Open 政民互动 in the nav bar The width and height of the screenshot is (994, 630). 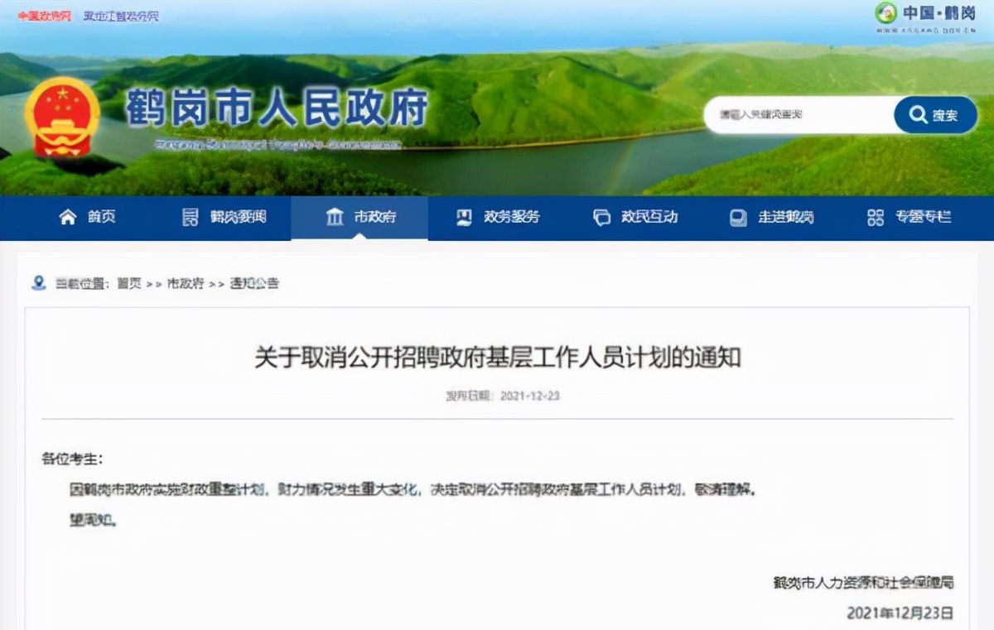[635, 218]
